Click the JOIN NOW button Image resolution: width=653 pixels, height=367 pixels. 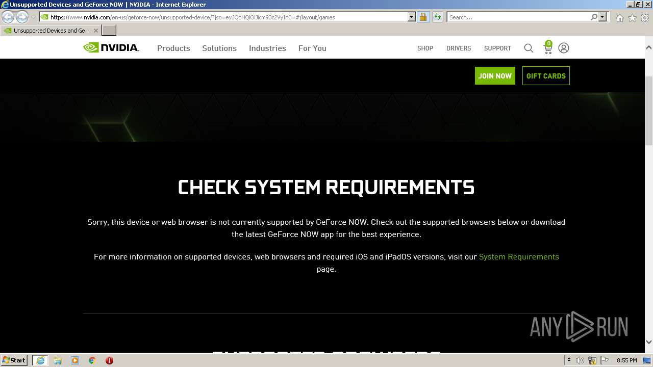[x=495, y=75]
